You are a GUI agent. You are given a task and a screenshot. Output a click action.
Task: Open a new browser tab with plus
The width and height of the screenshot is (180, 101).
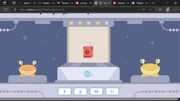pyautogui.click(x=153, y=3)
